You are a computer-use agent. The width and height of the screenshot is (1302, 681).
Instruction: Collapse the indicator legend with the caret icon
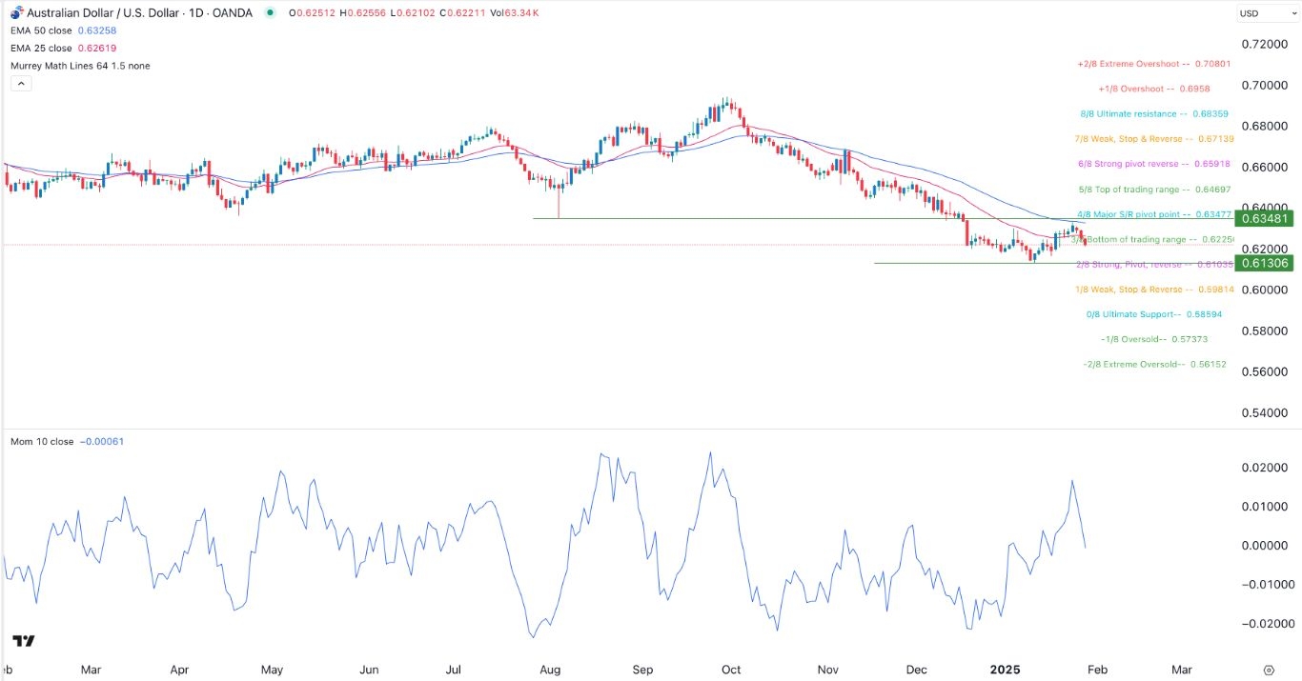coord(21,83)
